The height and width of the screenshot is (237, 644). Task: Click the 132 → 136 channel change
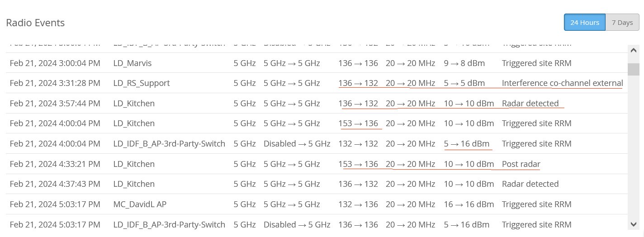pyautogui.click(x=358, y=204)
